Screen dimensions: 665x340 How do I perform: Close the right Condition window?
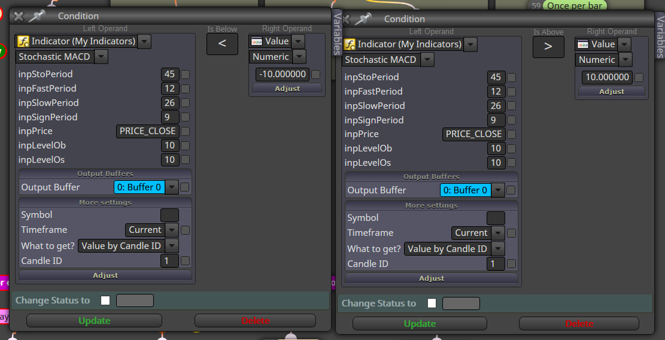[347, 19]
